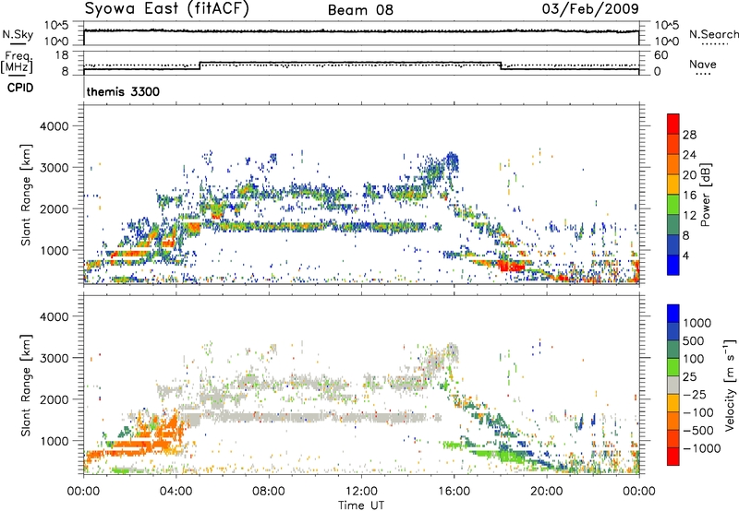Viewport: 739px width, 511px height.
Task: Click dotted line sample under N.Search label
Action: [x=714, y=44]
